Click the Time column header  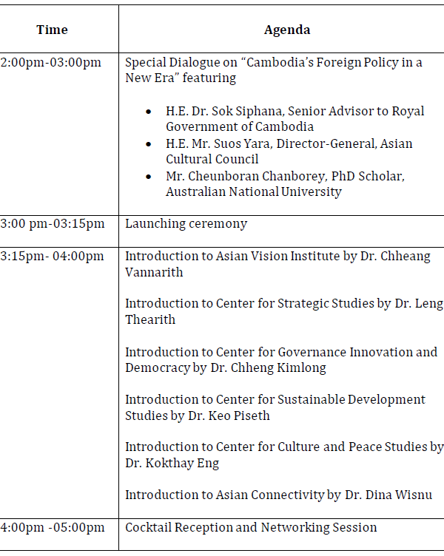52,30
